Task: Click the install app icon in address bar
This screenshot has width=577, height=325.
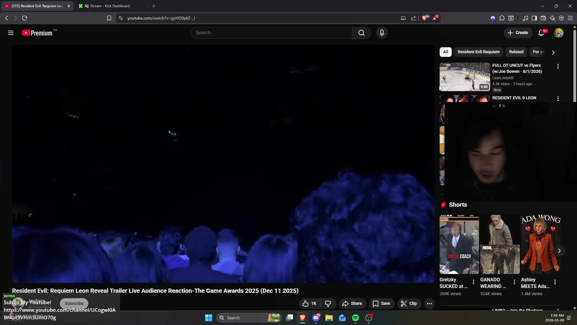Action: 403,18
